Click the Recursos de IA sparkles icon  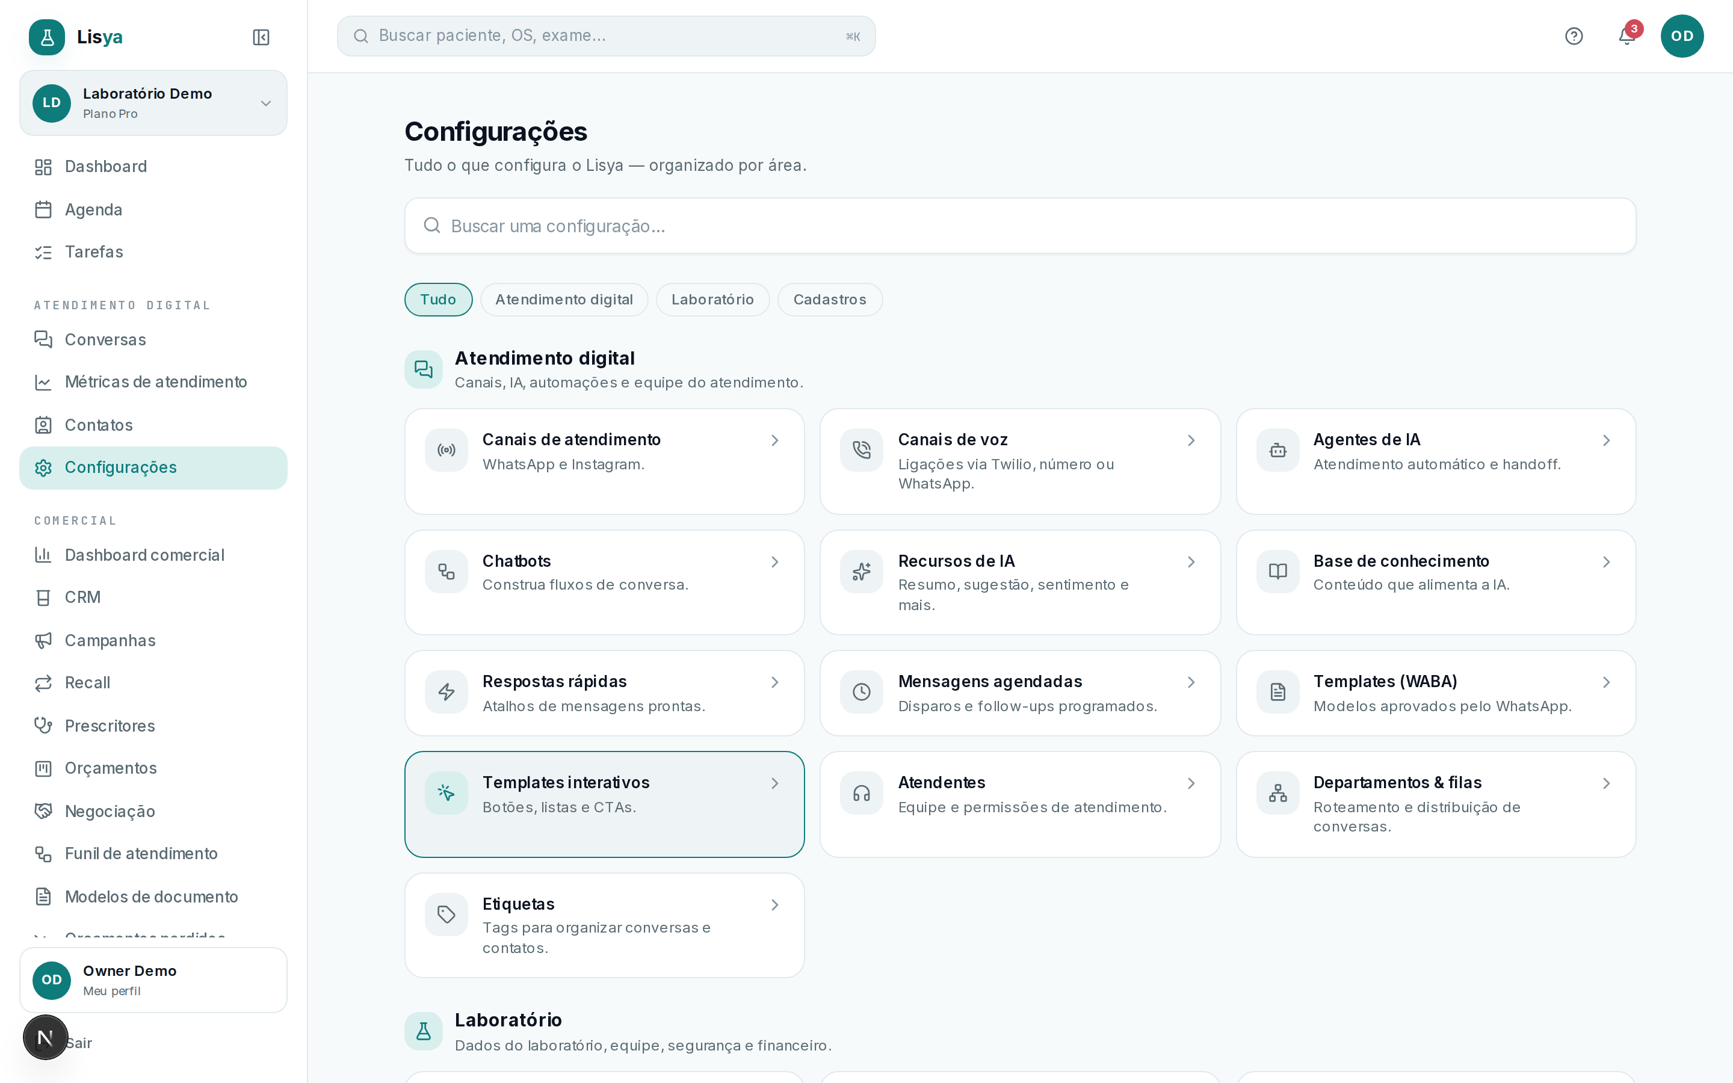(862, 571)
